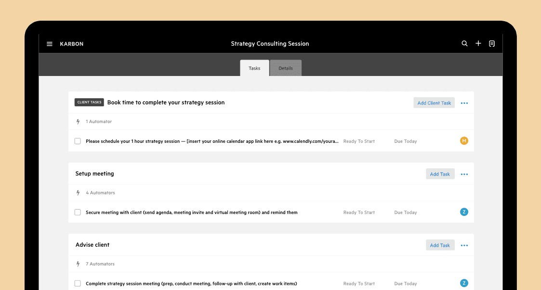
Task: Check the Please schedule your strategy session task
Action: pos(78,141)
